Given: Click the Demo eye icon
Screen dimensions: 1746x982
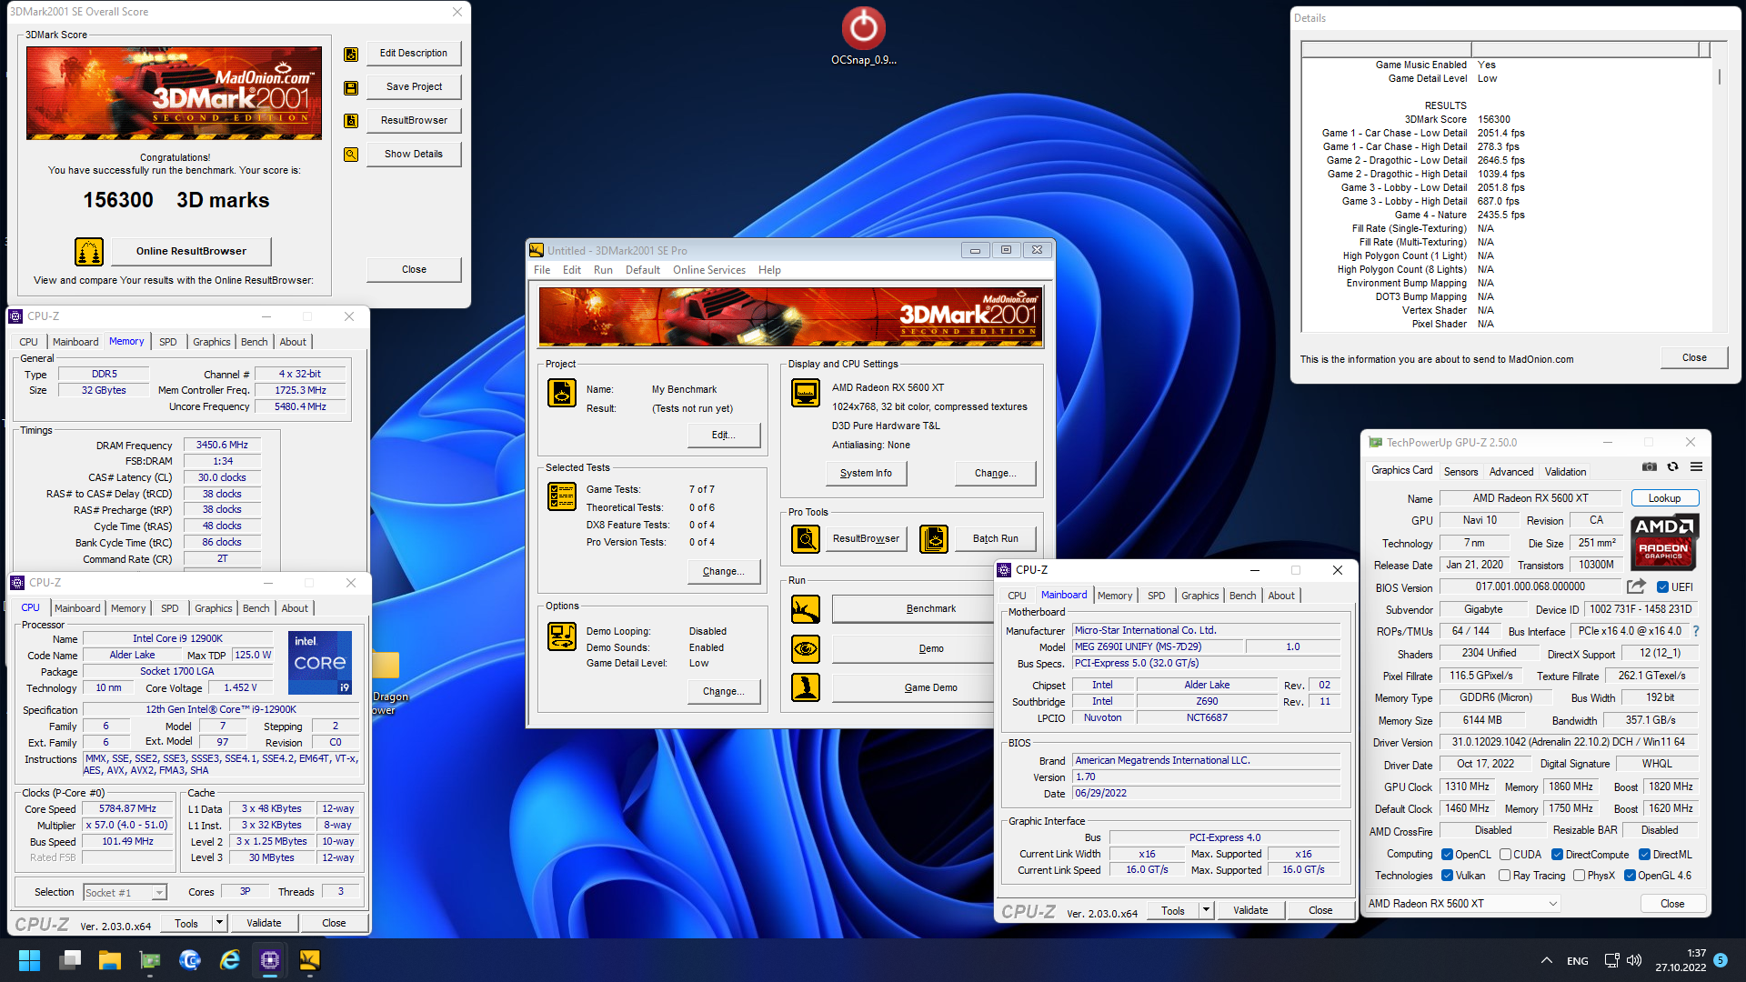Looking at the screenshot, I should tap(806, 649).
